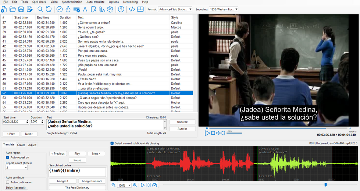Click the clipboard with A icon
The width and height of the screenshot is (360, 191).
(93, 10)
